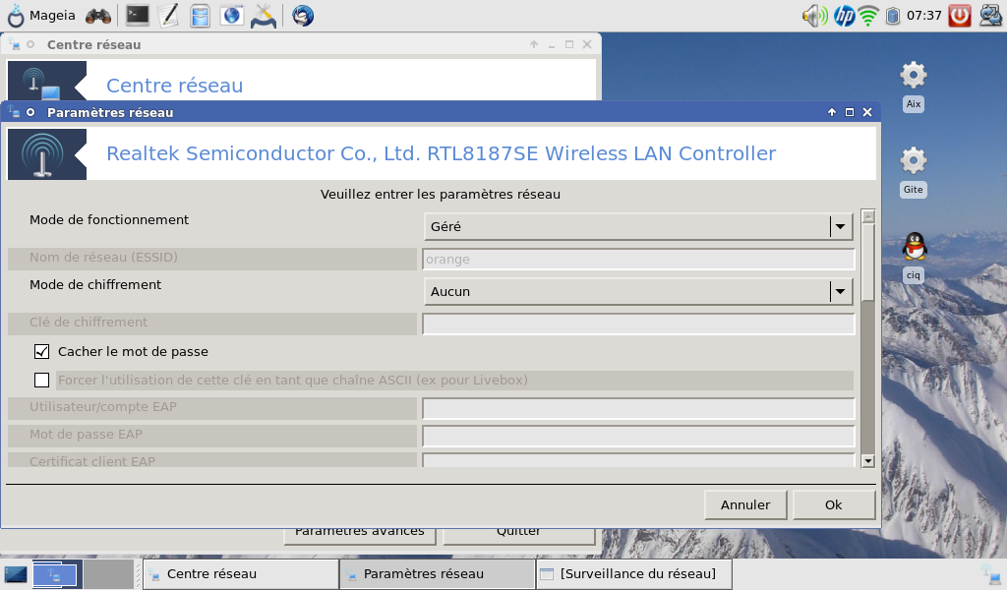Click the Nom de réseau (ESSID) label
This screenshot has width=1007, height=590.
[103, 258]
